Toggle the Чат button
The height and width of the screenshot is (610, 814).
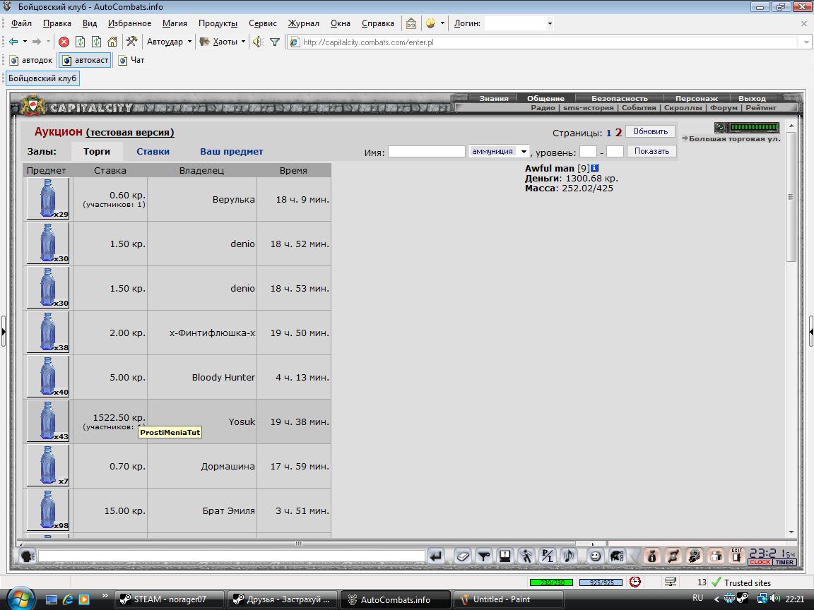click(132, 60)
